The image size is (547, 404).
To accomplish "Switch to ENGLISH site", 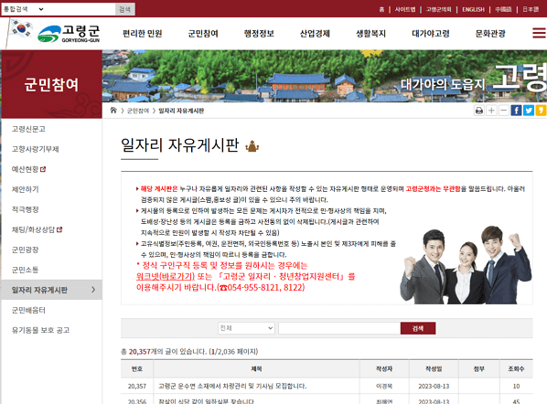I will pos(473,9).
